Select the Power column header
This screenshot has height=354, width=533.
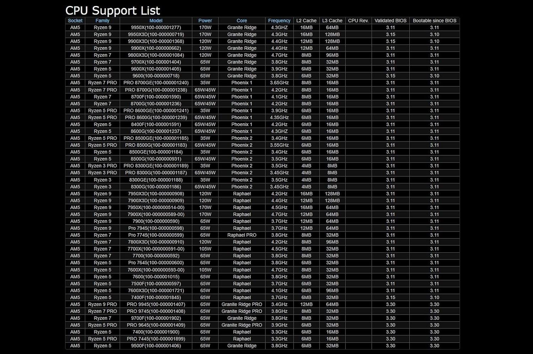pos(205,21)
